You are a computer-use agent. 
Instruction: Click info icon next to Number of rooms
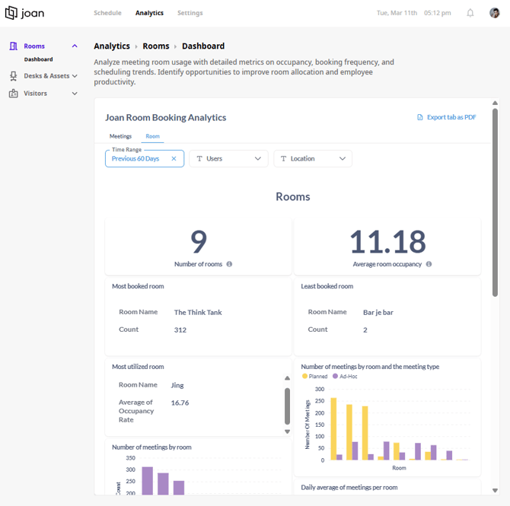pos(229,264)
